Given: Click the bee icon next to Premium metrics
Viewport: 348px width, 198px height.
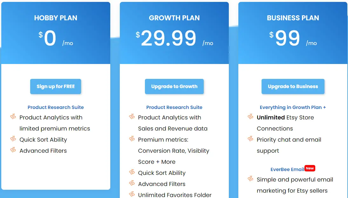Looking at the screenshot, I should coord(132,139).
